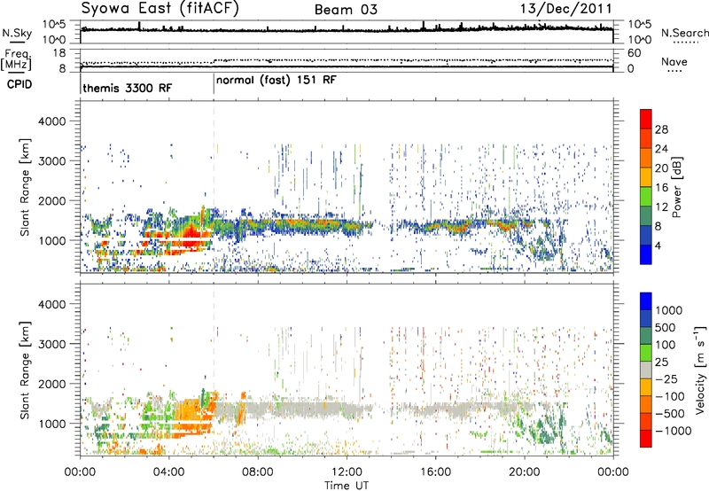The width and height of the screenshot is (709, 491).
Task: Click the "12:00" time axis tick label
Action: [x=347, y=472]
